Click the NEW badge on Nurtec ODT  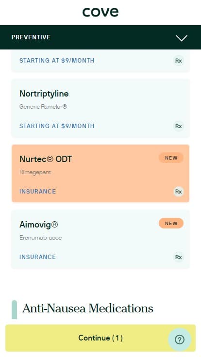171,158
